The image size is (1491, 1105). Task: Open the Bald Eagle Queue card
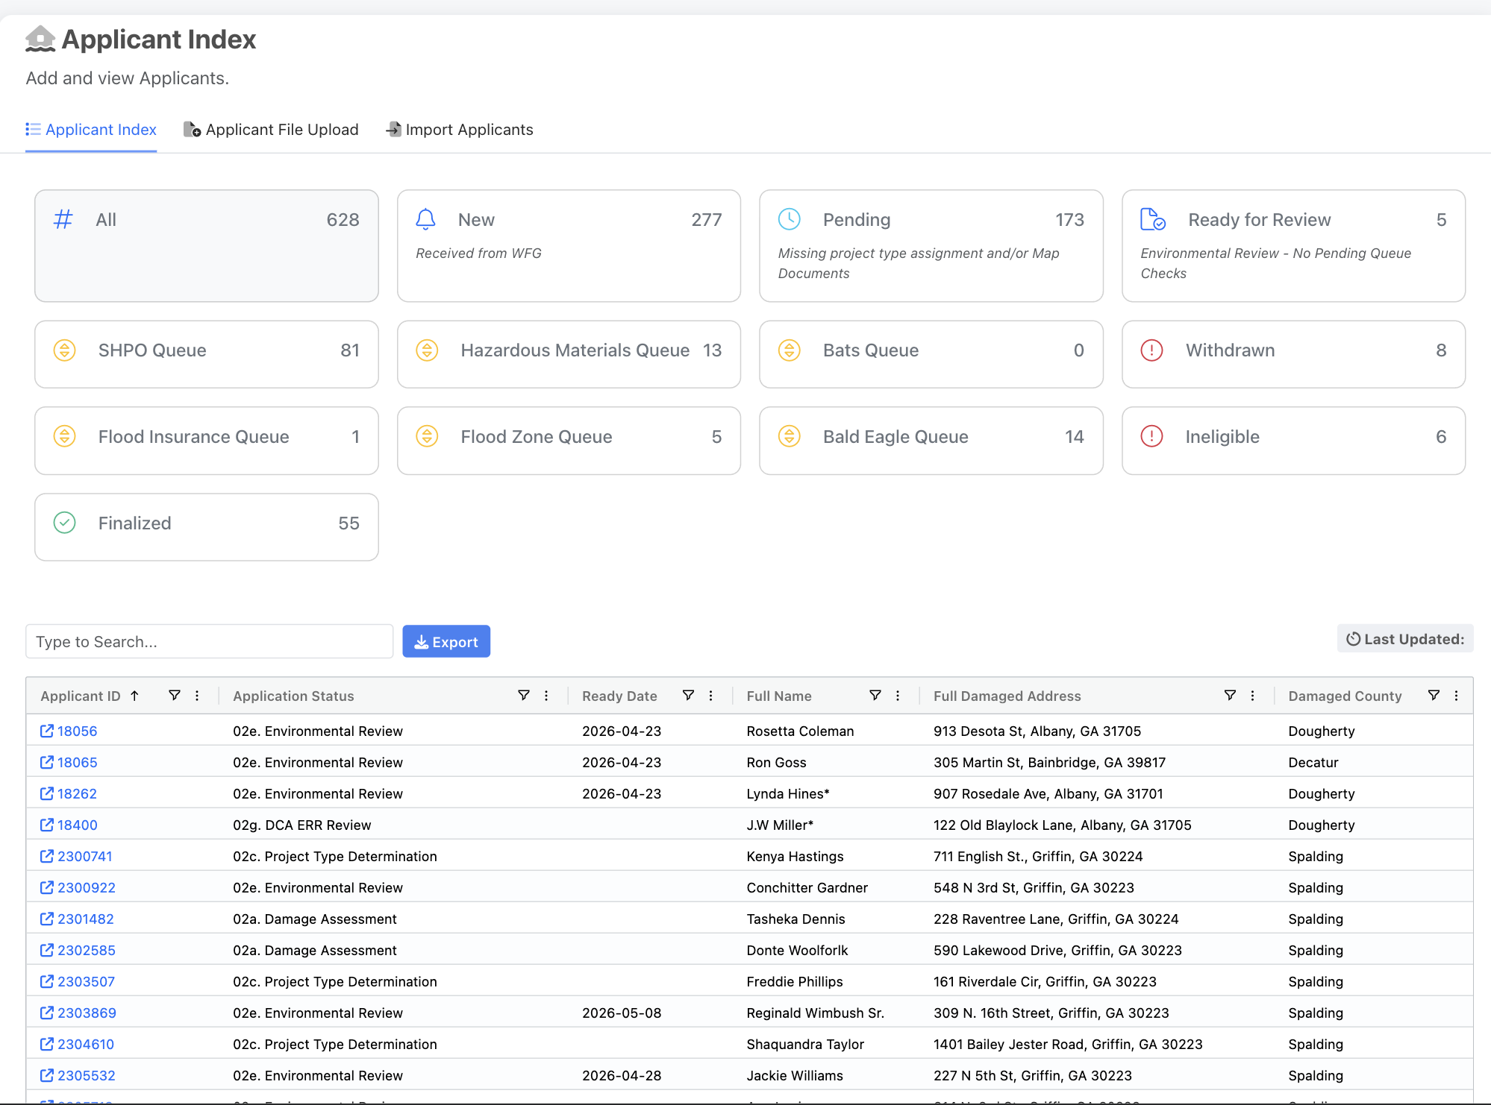[931, 441]
